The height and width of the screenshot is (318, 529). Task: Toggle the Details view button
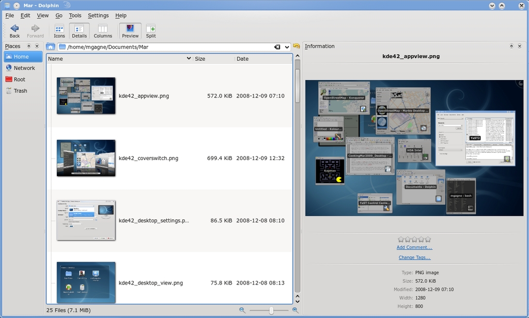[79, 30]
